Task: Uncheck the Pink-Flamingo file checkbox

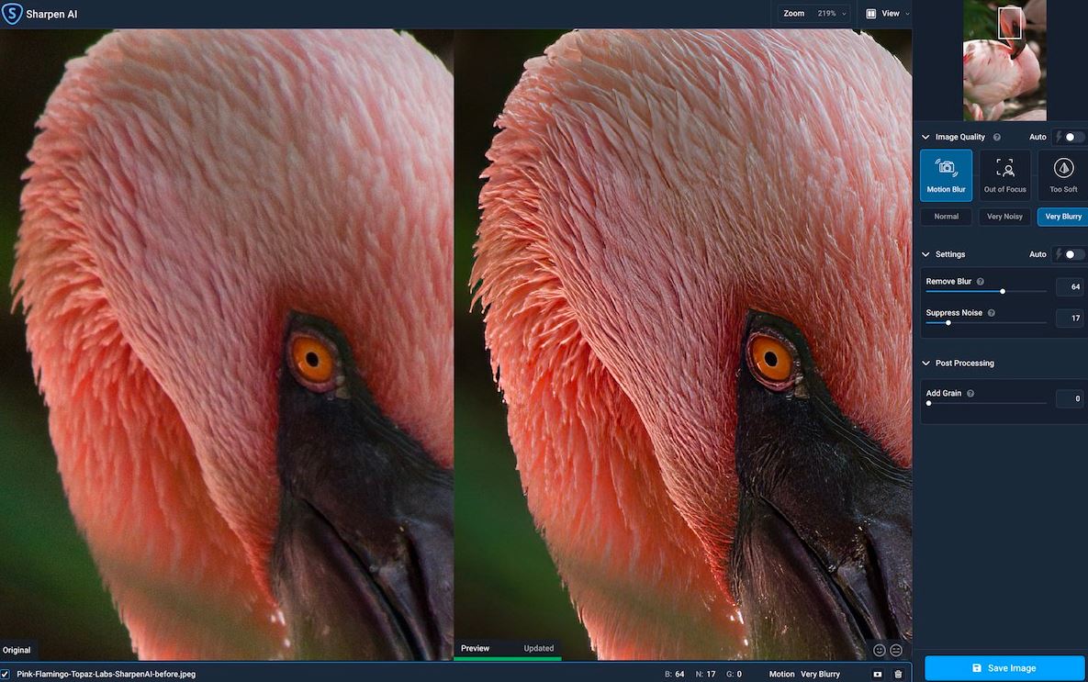Action: (x=6, y=674)
